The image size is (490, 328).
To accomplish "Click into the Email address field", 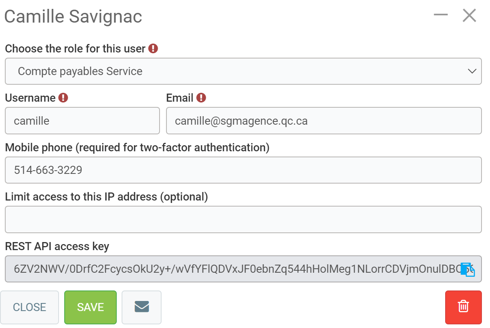I will coord(324,121).
